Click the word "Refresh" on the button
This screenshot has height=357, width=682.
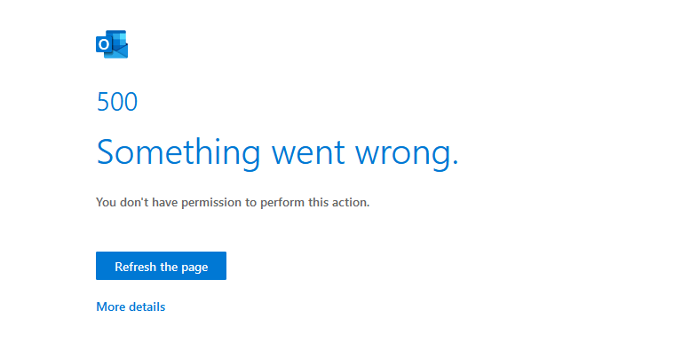click(x=135, y=267)
